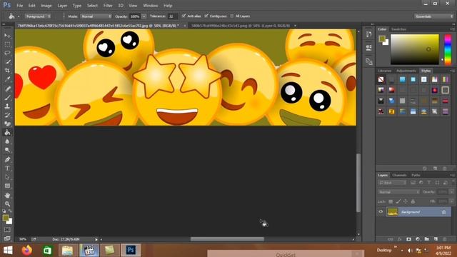Select the Clone Stamp tool
This screenshot has height=257, width=457.
coord(7,106)
